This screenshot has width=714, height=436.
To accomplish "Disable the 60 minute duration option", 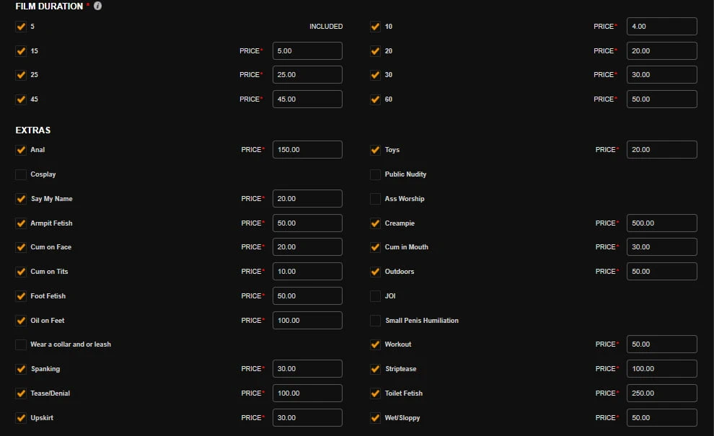I will [375, 99].
